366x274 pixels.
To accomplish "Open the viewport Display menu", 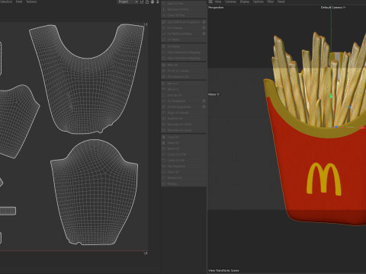I will 245,2.
